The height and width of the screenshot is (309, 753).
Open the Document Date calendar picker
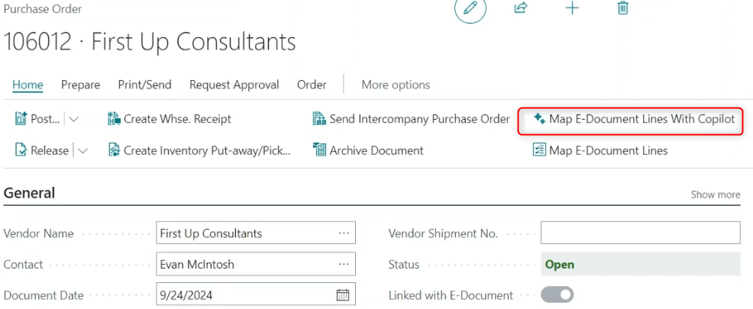pos(343,295)
